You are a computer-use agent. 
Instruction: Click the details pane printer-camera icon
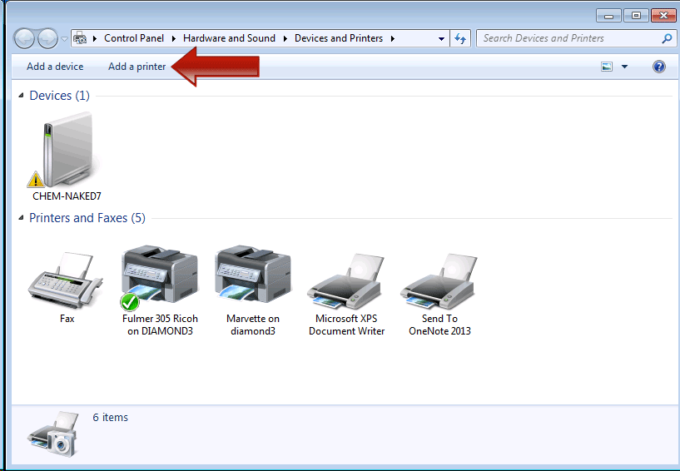pos(54,434)
